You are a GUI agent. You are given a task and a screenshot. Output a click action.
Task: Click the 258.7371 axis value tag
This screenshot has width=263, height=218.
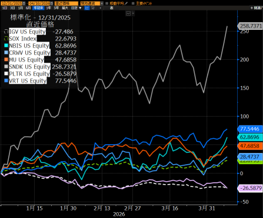tap(250, 26)
